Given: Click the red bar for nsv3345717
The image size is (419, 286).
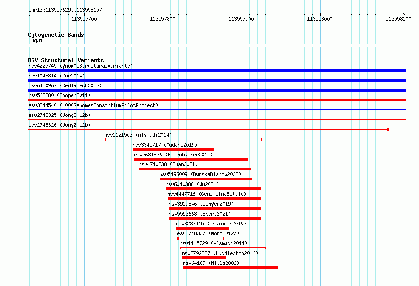Looking at the screenshot, I should (x=173, y=149).
